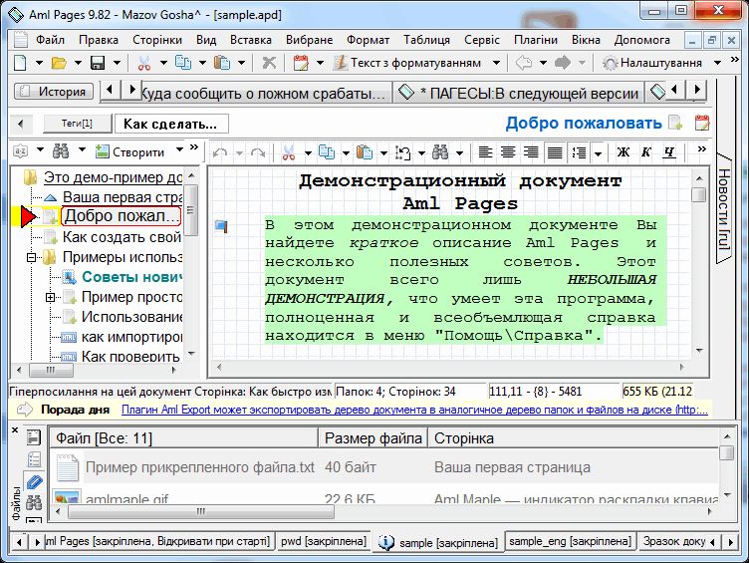Open the Створити dropdown arrow
749x563 pixels.
click(x=179, y=150)
